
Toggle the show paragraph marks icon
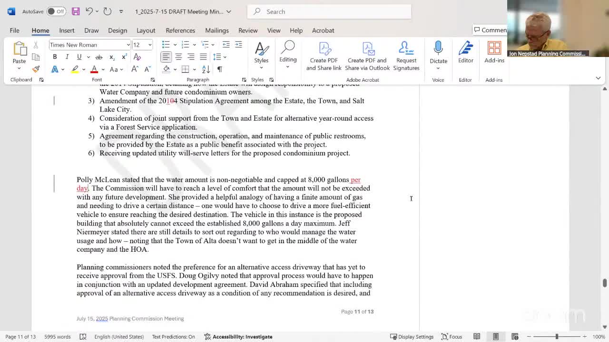coord(220,69)
